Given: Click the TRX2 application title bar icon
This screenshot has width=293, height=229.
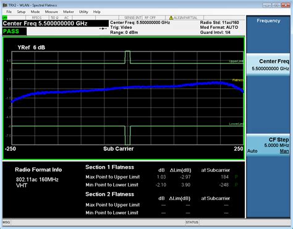Looking at the screenshot, I should tap(5, 5).
